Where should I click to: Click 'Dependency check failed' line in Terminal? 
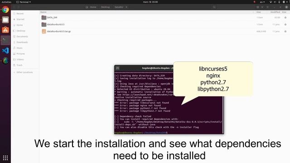(x=133, y=116)
